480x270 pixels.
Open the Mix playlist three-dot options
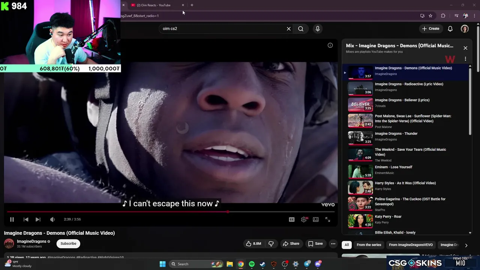click(x=465, y=59)
